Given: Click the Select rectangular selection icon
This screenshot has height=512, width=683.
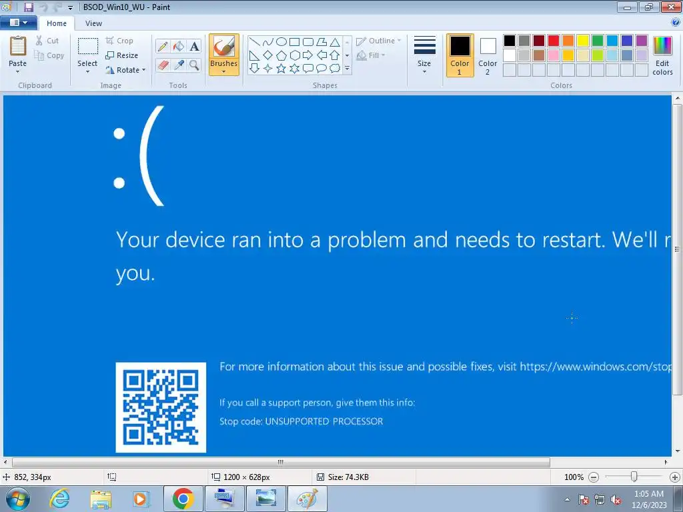Looking at the screenshot, I should [87, 46].
